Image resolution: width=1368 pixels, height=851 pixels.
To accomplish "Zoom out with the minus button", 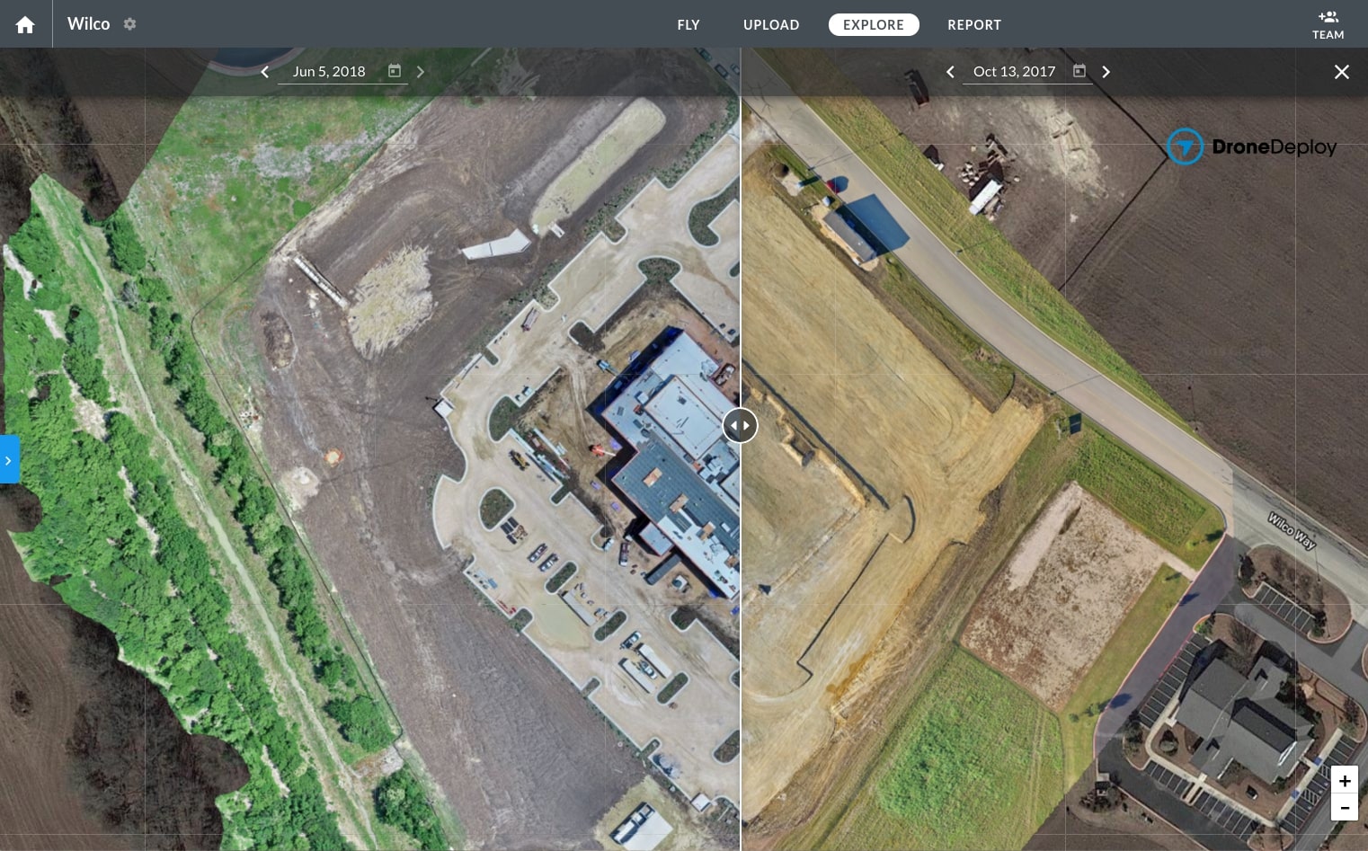I will point(1345,807).
